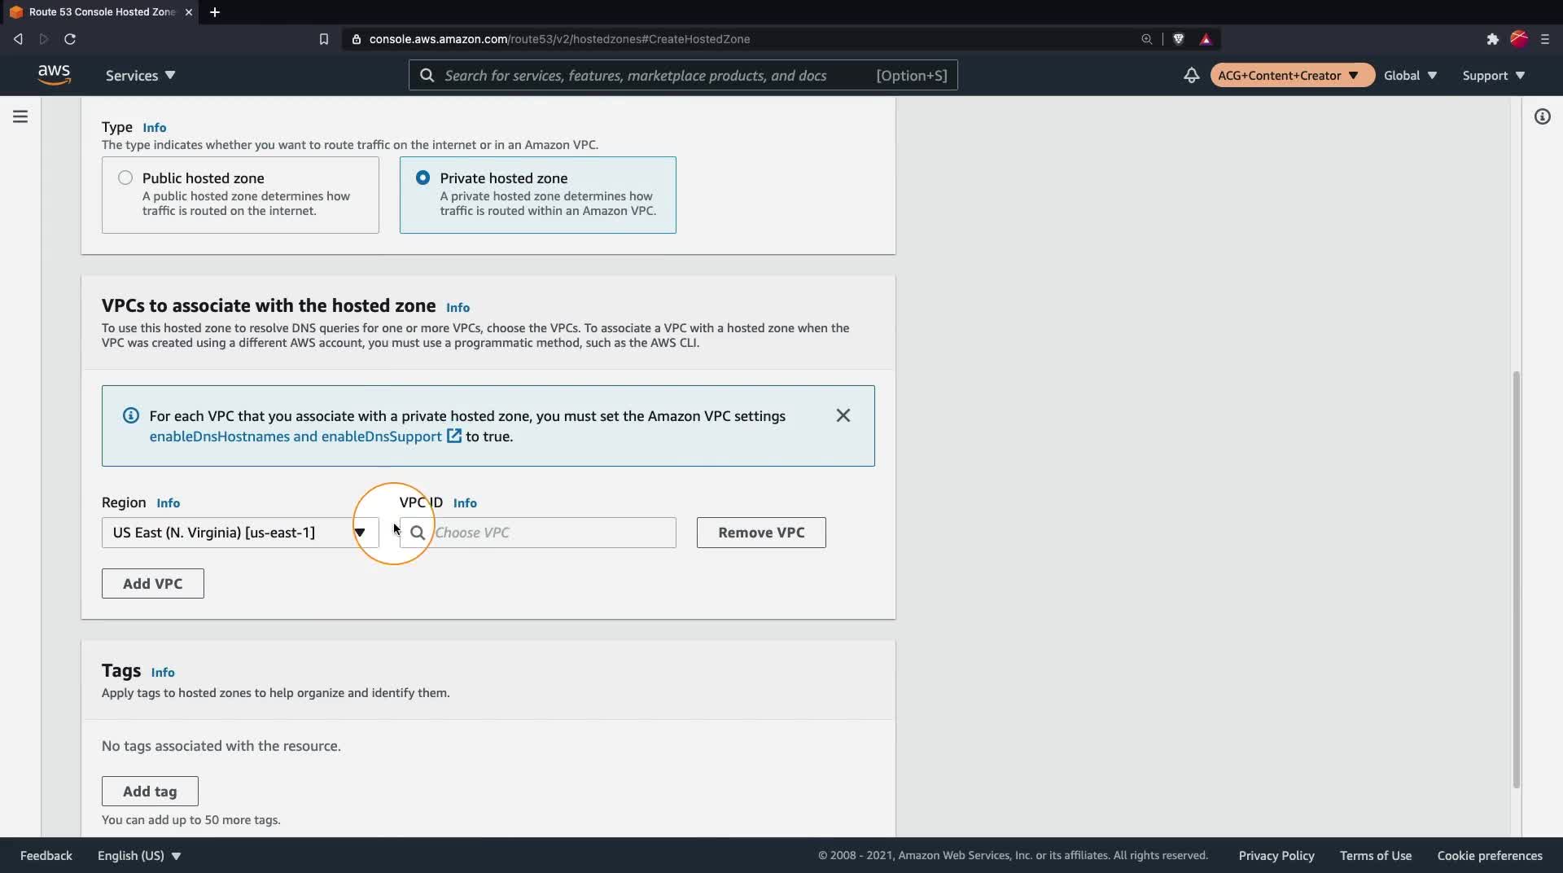Click the zoom magnifier in address bar
Viewport: 1563px width, 873px height.
pyautogui.click(x=1146, y=39)
